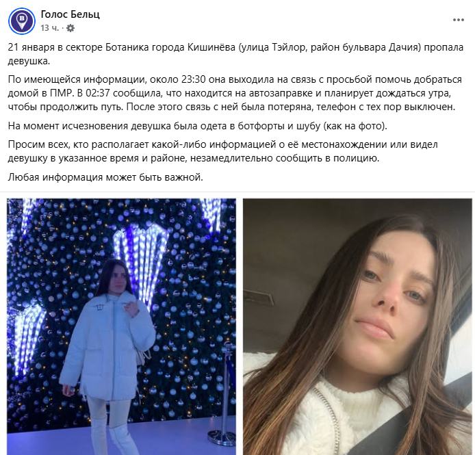Click the paragraph starting "21 января в секторе"

coord(235,54)
